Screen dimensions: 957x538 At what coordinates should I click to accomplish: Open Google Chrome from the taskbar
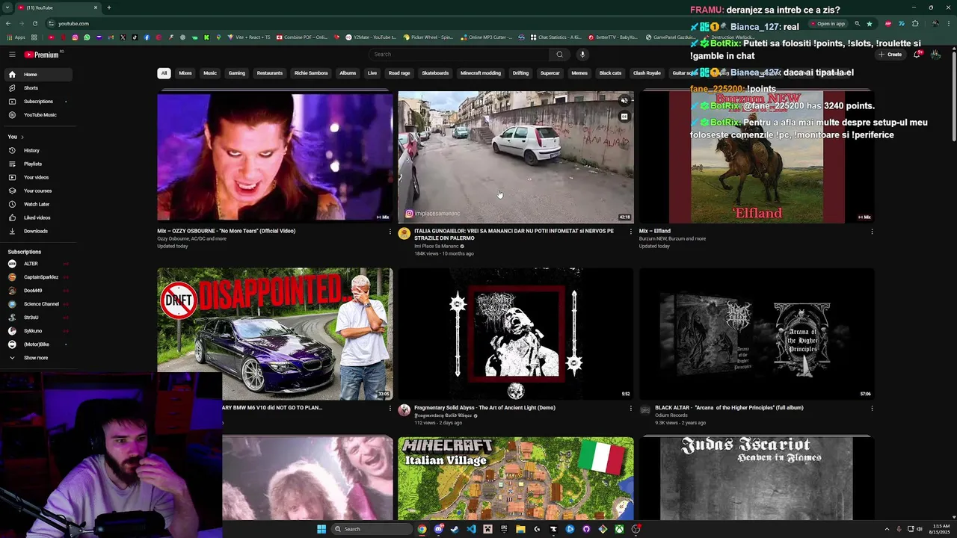coord(422,529)
